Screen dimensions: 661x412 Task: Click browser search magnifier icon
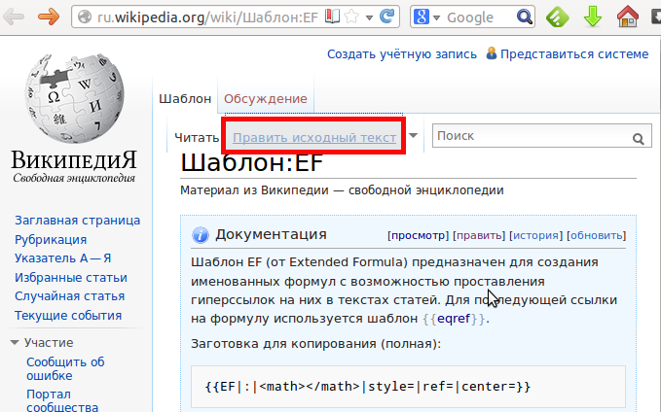tap(525, 17)
